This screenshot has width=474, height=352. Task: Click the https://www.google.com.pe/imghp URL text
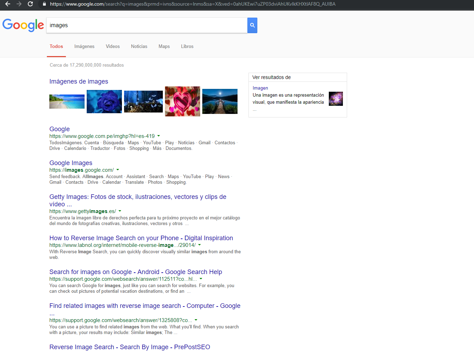102,136
